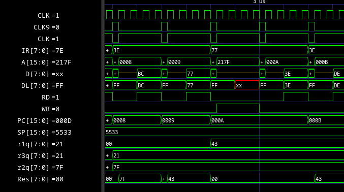Select the RD =1 signal name

(x=50, y=97)
